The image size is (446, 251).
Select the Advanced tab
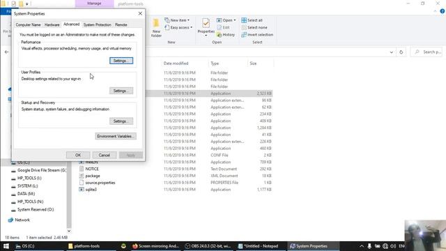pyautogui.click(x=71, y=24)
